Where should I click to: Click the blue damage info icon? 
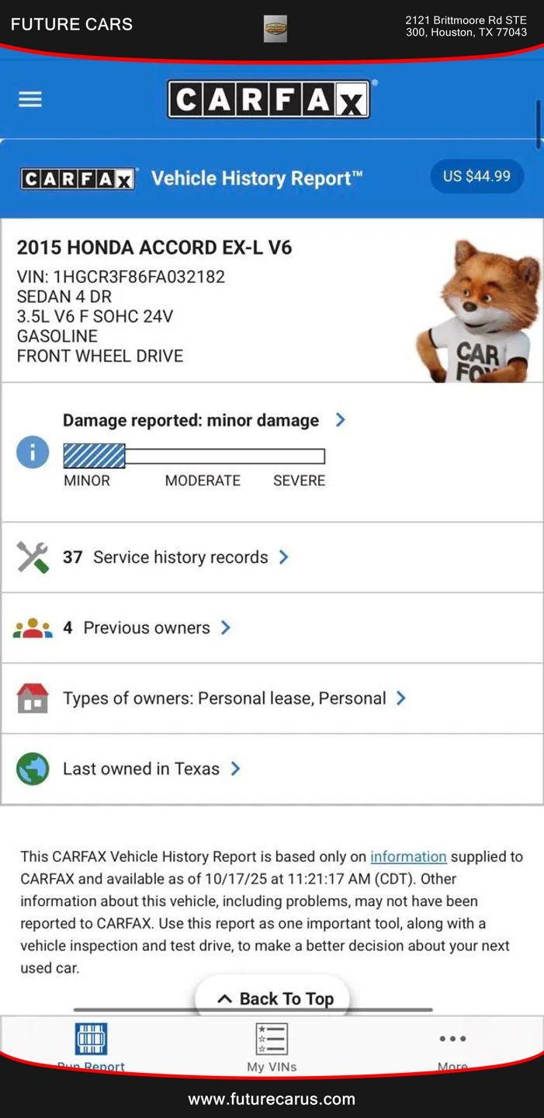(x=33, y=452)
